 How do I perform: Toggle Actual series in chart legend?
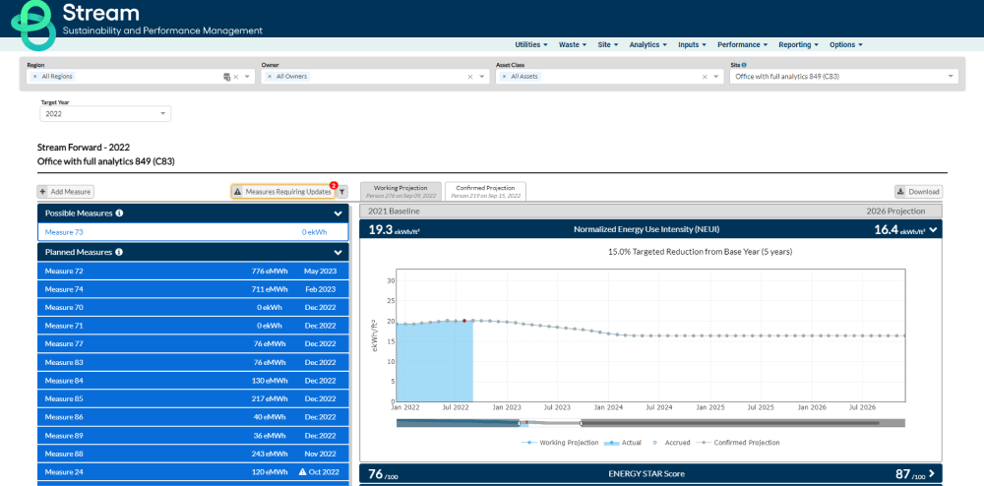point(623,443)
